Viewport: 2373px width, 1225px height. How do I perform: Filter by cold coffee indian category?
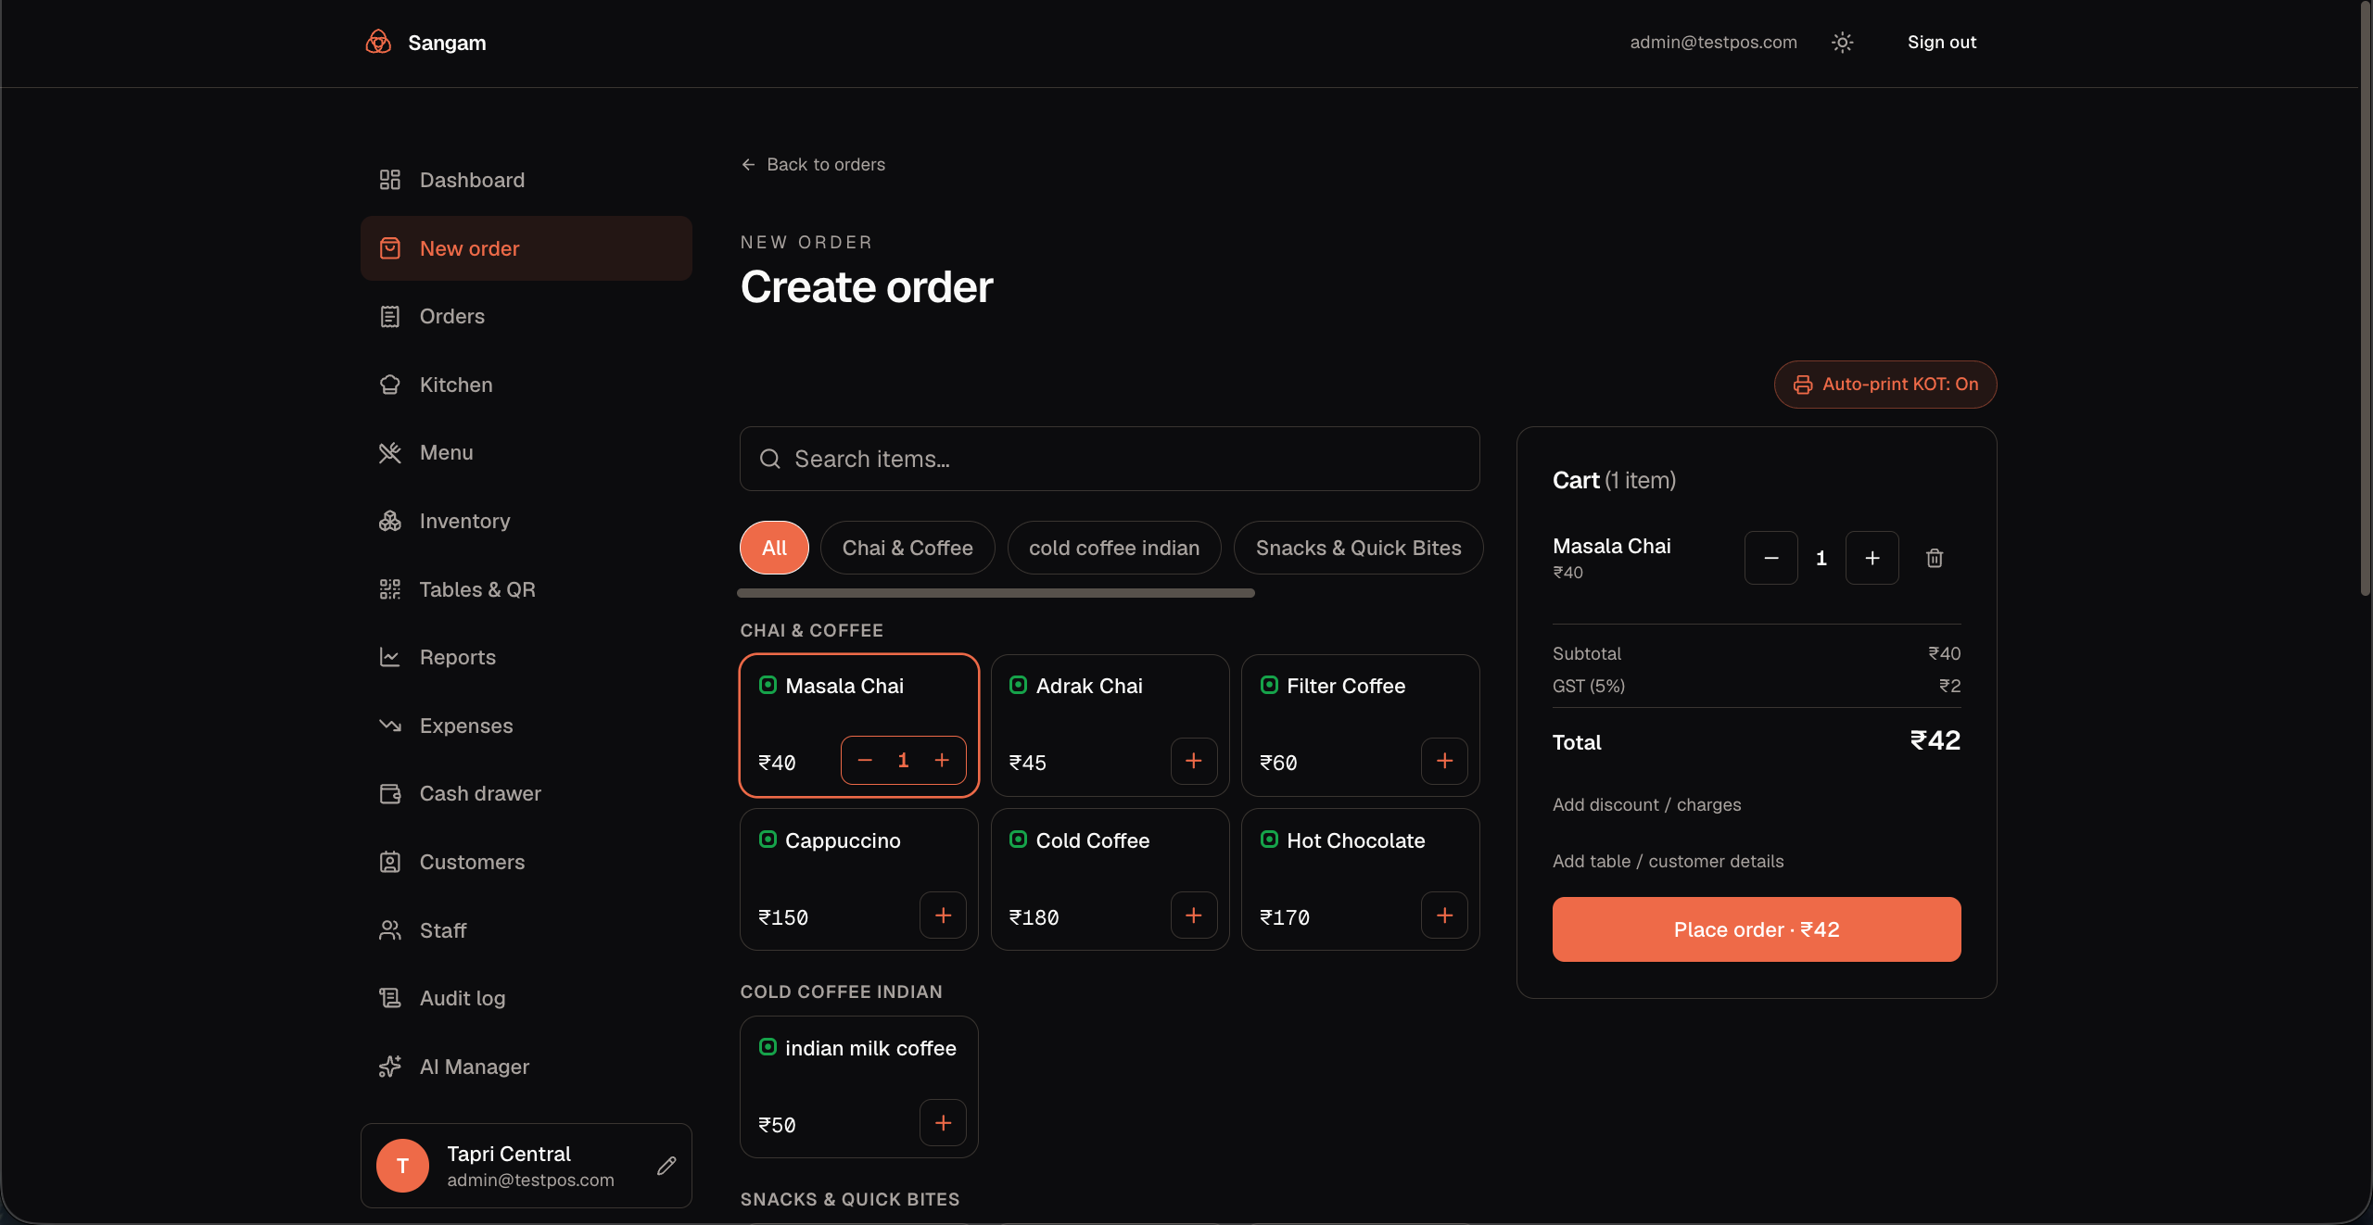(x=1114, y=548)
